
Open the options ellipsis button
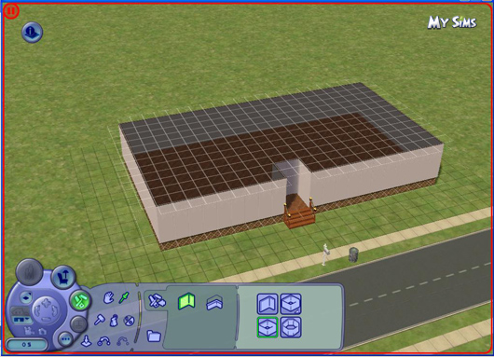(x=65, y=339)
